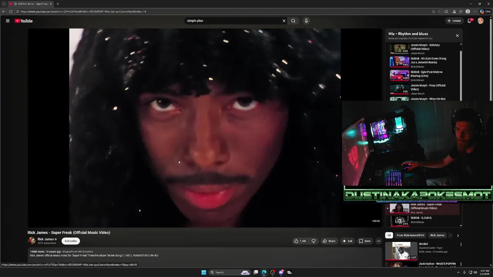Run the search with the magnifier button

coord(293,21)
